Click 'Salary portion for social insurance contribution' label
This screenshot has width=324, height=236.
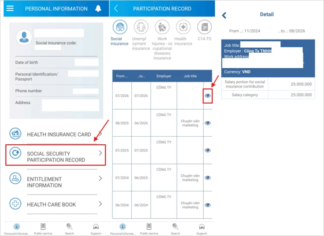click(244, 84)
